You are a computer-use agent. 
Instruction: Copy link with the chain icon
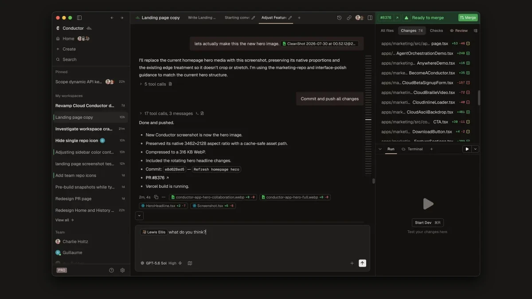[349, 18]
